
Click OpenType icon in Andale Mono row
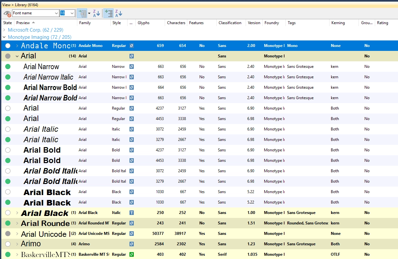(131, 46)
